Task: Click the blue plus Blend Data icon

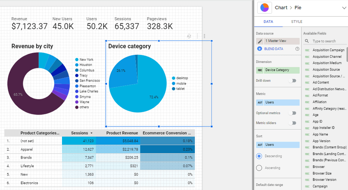Action: pyautogui.click(x=260, y=49)
